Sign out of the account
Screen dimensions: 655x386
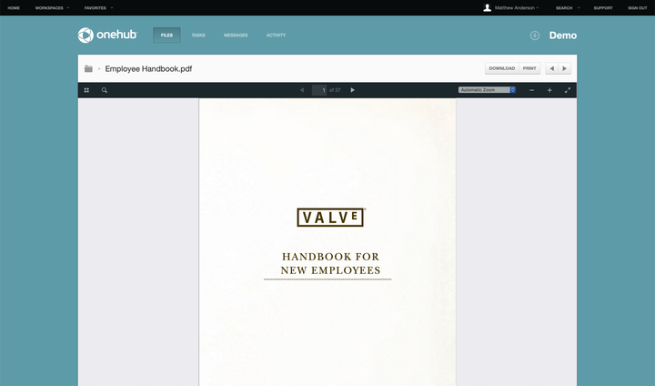638,8
